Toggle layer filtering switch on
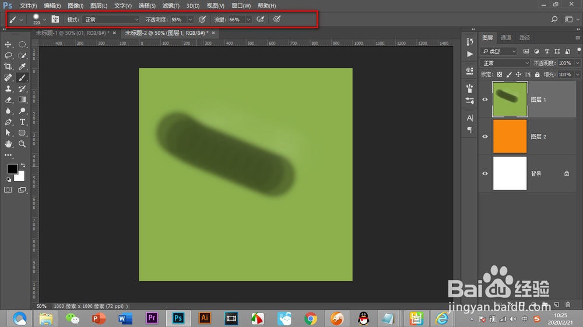 pos(578,51)
